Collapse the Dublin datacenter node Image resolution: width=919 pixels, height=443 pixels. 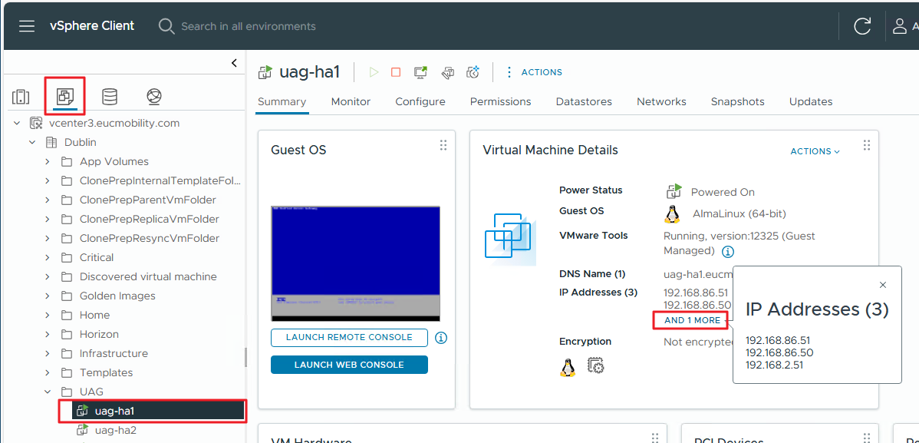point(32,142)
